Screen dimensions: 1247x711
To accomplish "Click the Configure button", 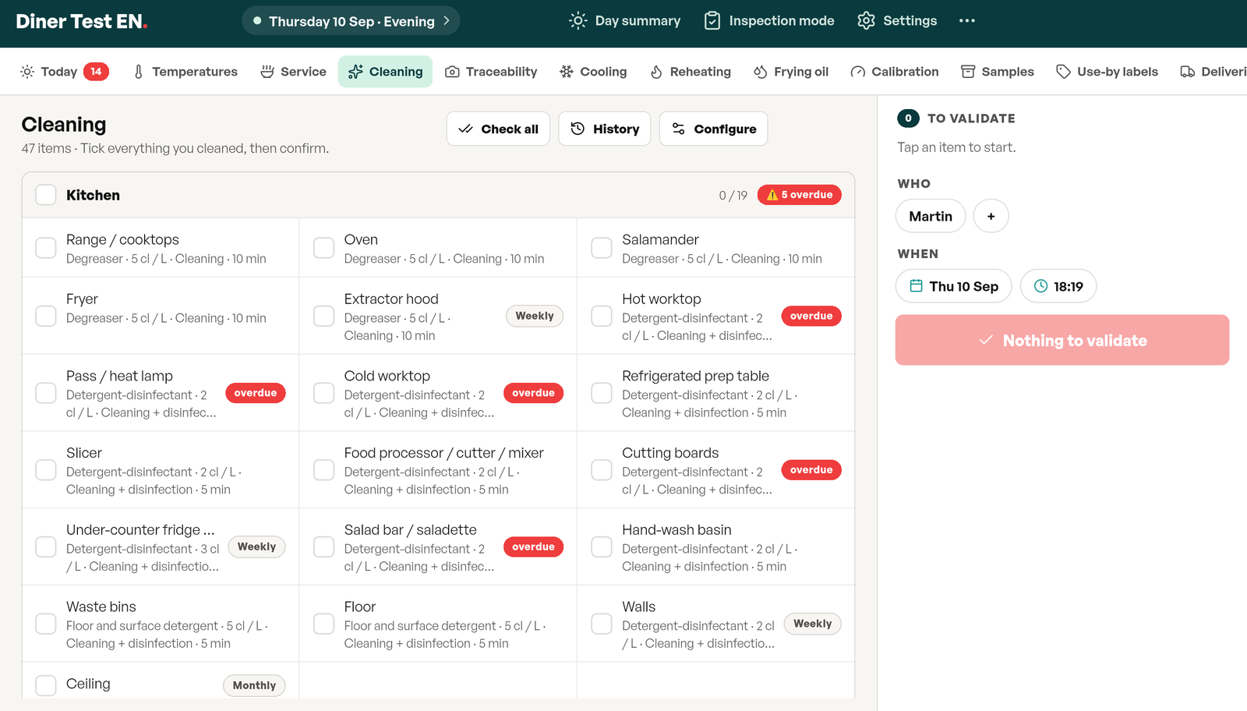I will click(x=714, y=129).
